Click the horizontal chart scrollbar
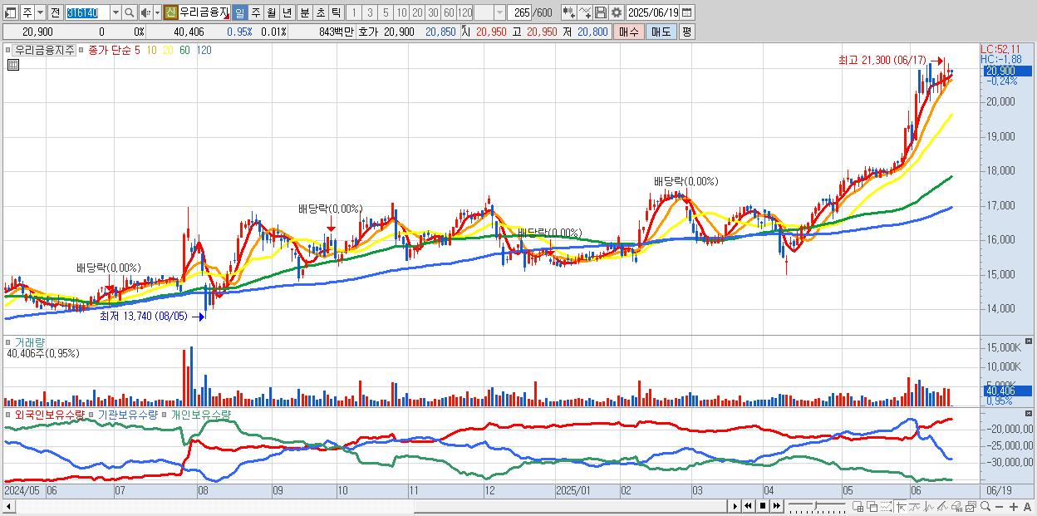Viewport: 1037px width, 516px height. coord(571,506)
